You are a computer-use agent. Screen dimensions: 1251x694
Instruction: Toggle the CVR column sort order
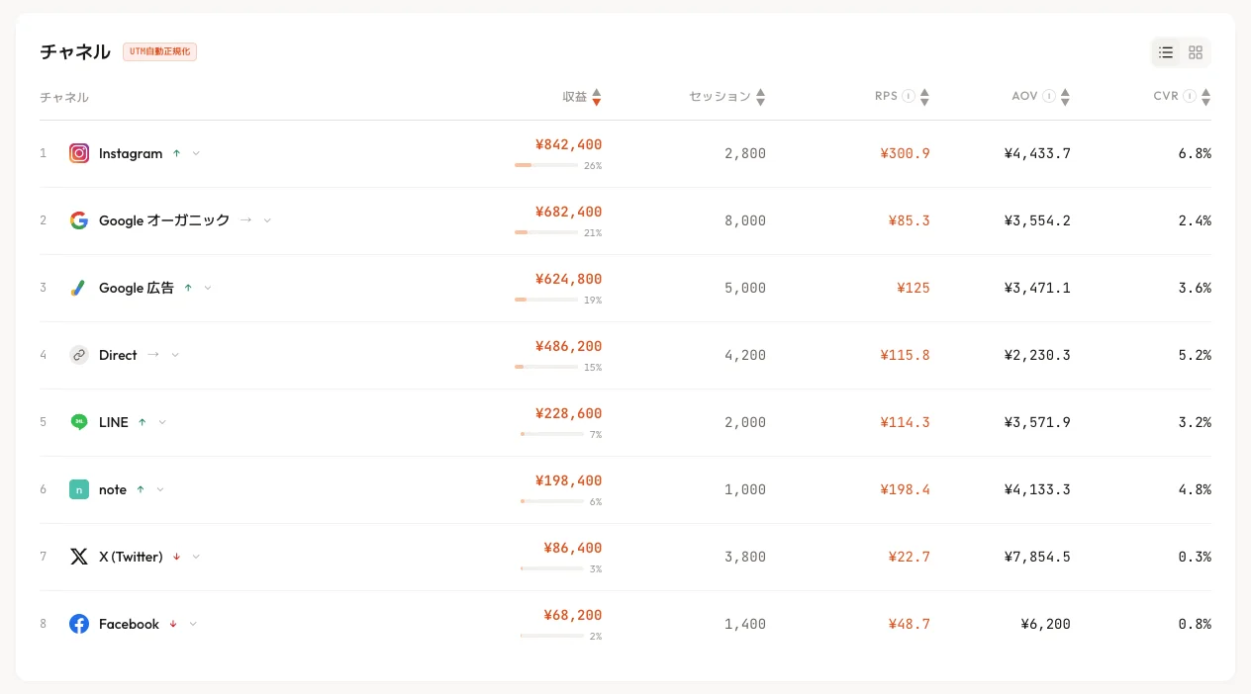1205,97
